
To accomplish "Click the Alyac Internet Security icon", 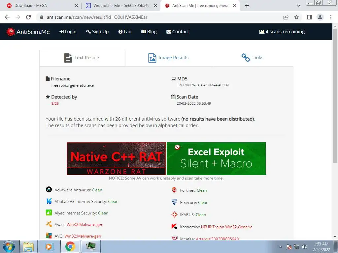I will pos(49,212).
